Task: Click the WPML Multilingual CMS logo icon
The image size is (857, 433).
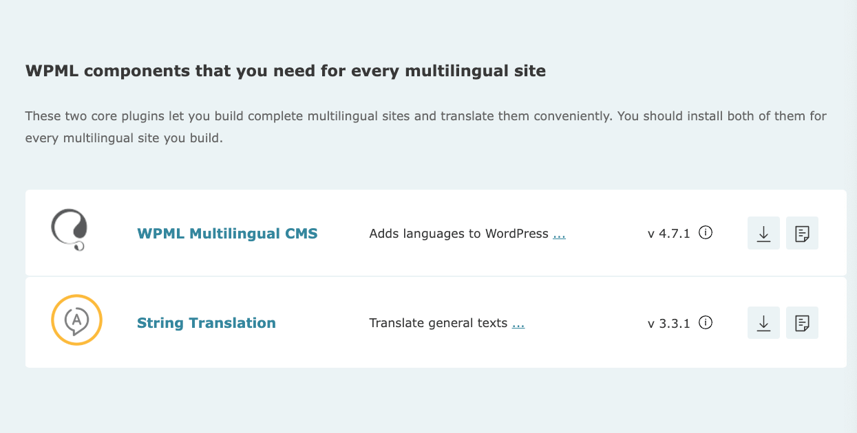Action: coord(70,230)
